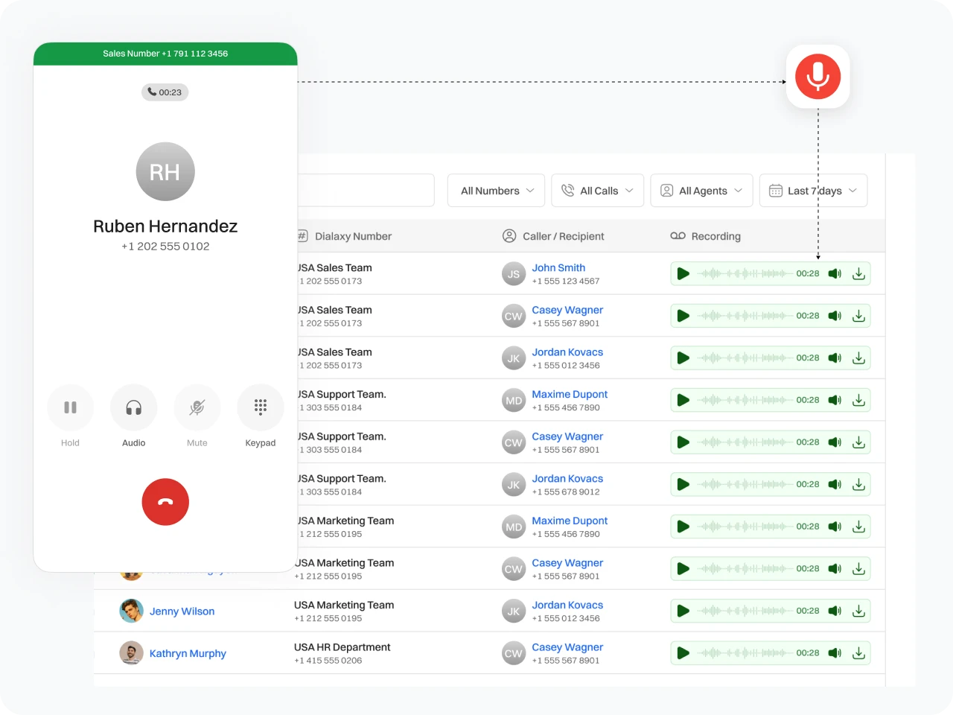Open the Jenny Wilson agent link

point(182,611)
